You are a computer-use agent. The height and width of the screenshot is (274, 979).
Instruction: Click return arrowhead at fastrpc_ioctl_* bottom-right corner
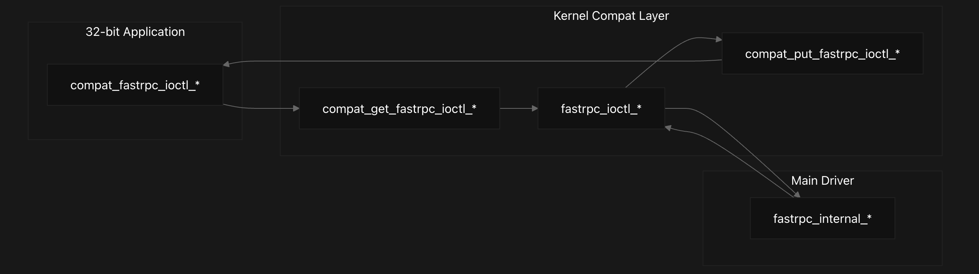tap(668, 128)
